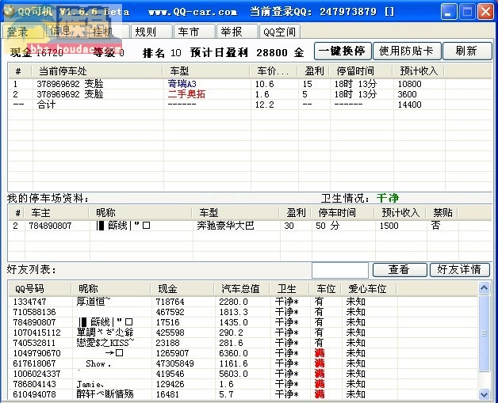Click expected income 10800 cell

[410, 84]
